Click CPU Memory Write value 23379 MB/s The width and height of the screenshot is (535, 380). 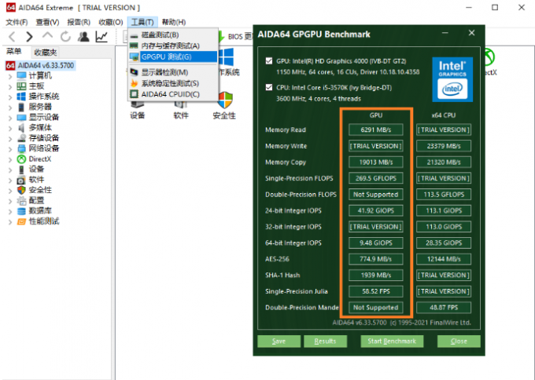click(x=444, y=146)
